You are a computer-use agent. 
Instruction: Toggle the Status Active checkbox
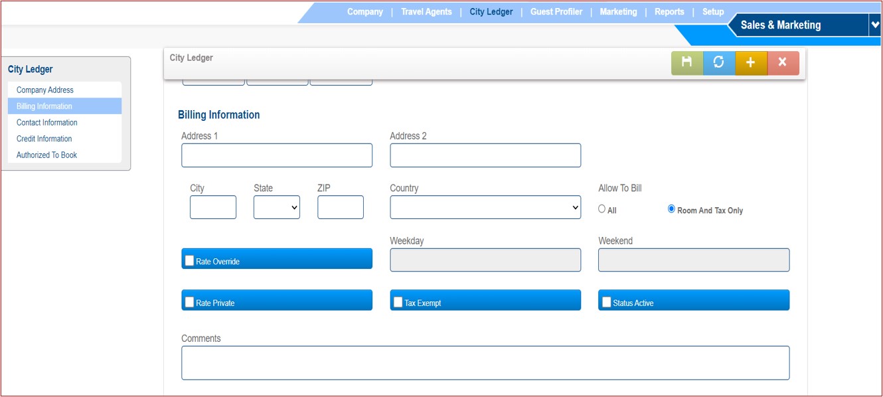point(607,302)
